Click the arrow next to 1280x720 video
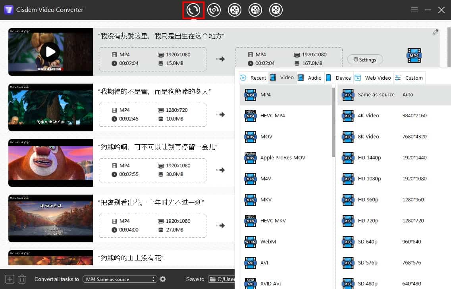The width and height of the screenshot is (451, 289). (x=221, y=115)
